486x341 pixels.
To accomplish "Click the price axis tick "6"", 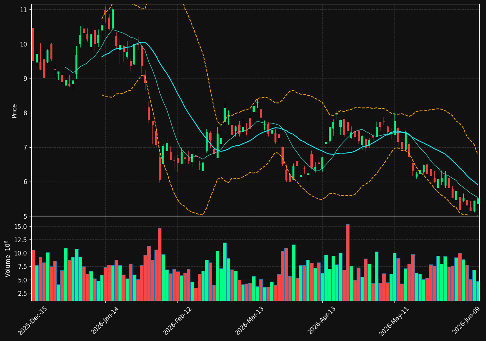I will click(x=25, y=182).
